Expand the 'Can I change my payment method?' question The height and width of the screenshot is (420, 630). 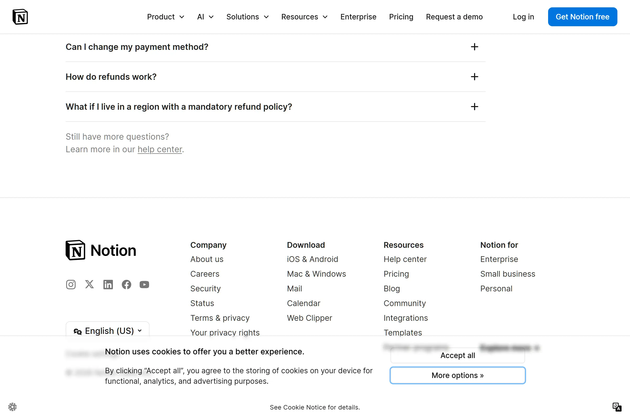474,47
